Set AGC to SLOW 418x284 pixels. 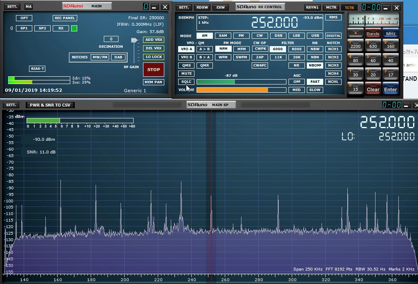315,90
